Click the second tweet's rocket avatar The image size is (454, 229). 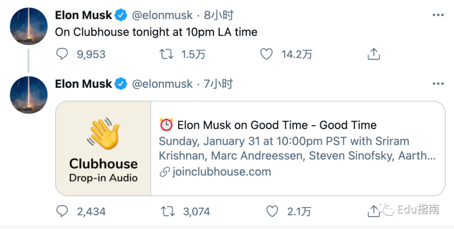coord(29,95)
